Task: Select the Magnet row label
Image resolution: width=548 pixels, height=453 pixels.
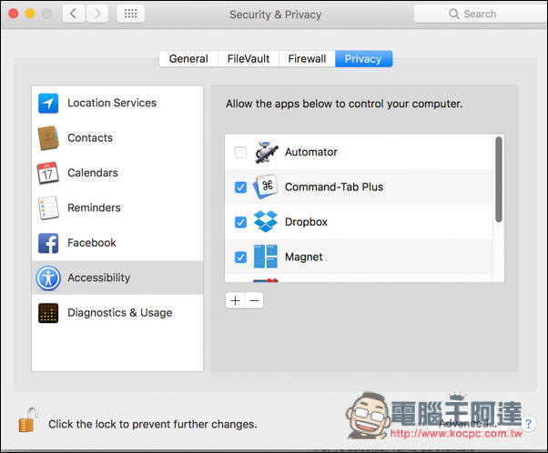Action: click(304, 257)
